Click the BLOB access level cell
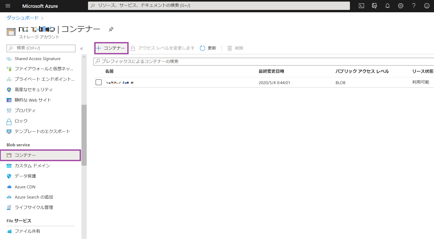The height and width of the screenshot is (239, 434). pos(340,83)
